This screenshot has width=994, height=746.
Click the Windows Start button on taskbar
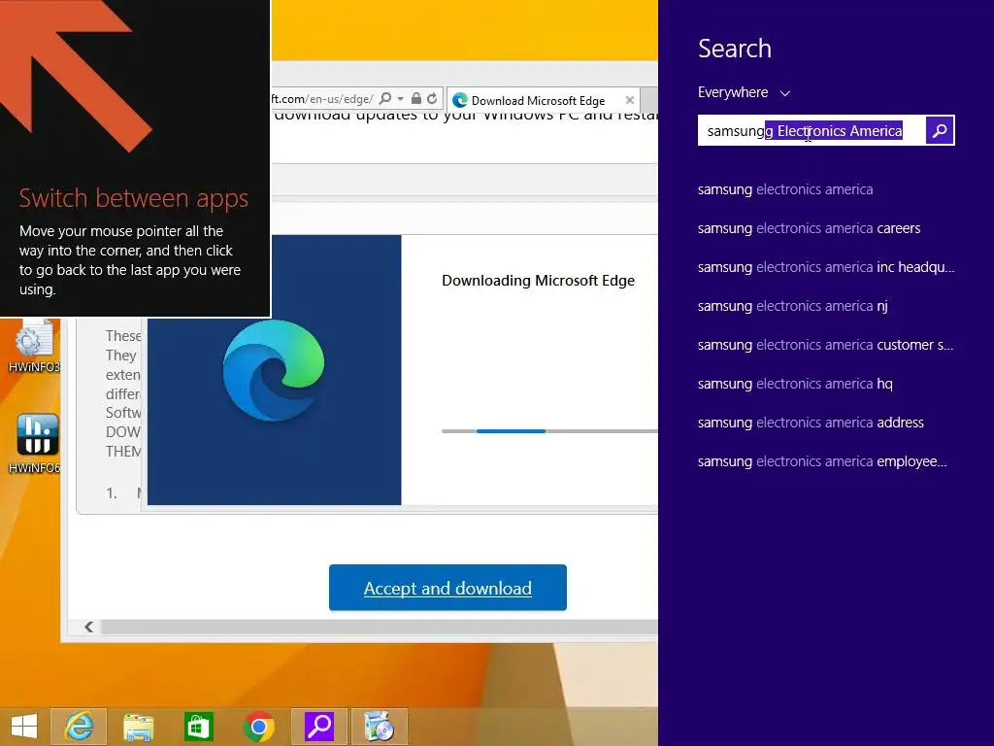[24, 727]
